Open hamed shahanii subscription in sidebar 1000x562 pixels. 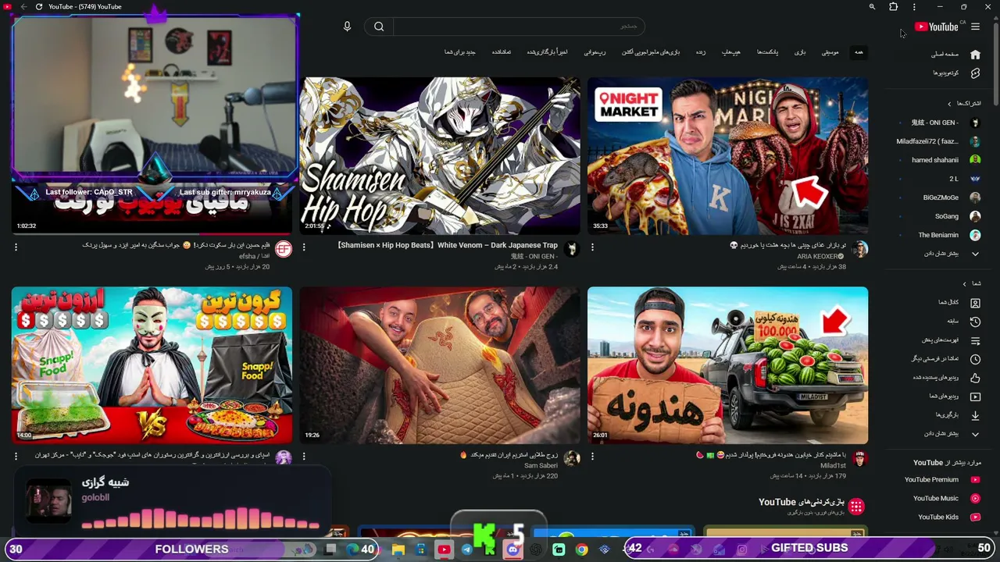pos(934,160)
